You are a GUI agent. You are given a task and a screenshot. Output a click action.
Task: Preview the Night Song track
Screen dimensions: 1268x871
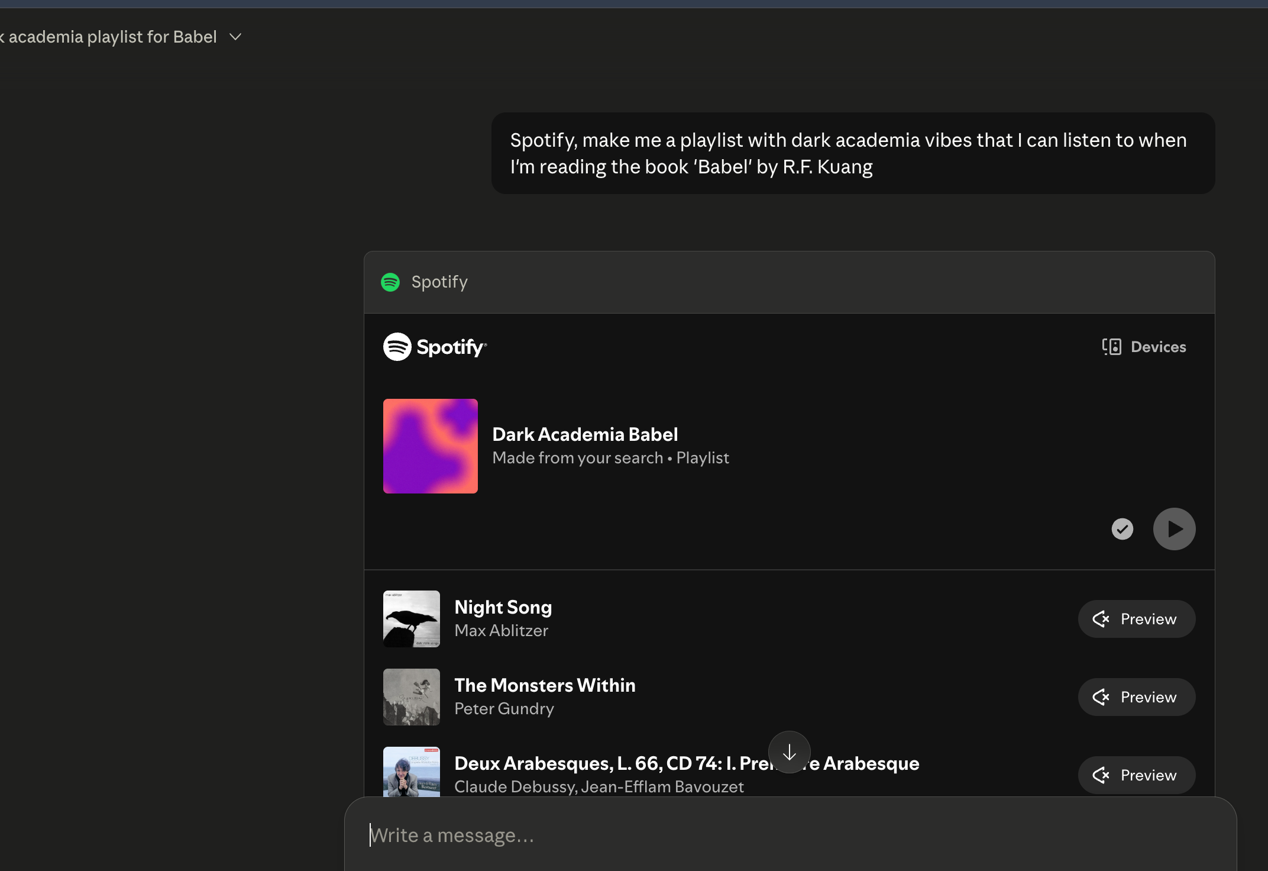1137,619
